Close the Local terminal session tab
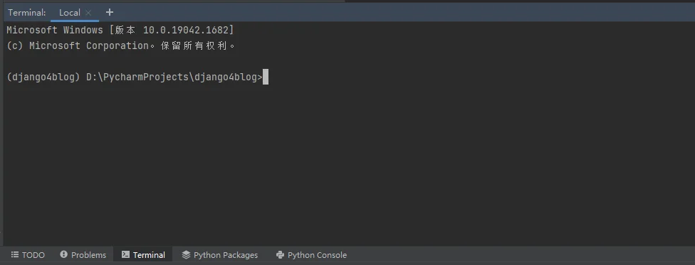This screenshot has width=695, height=265. (88, 13)
